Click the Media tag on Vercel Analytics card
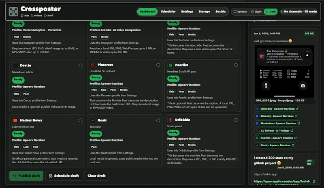The height and width of the screenshot is (188, 324). coord(27,37)
